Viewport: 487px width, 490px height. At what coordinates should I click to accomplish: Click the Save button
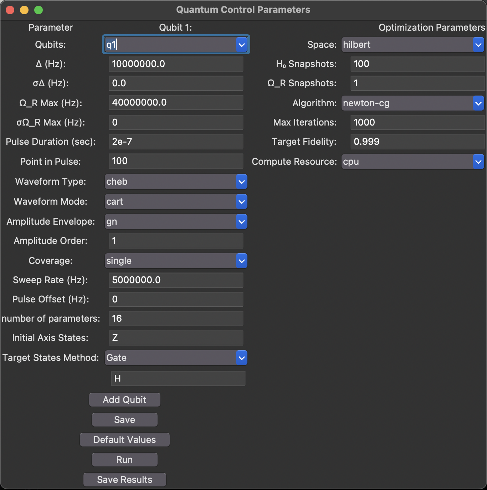tap(125, 420)
